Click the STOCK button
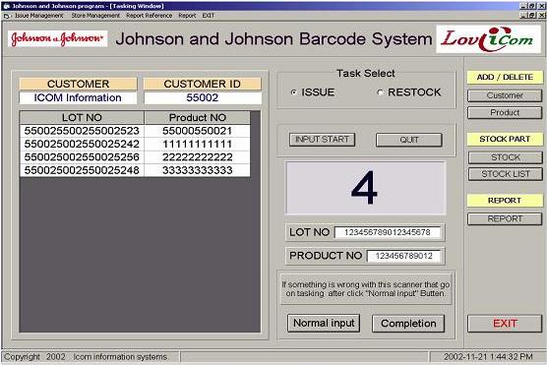Screen dimensions: 547x365 click(x=506, y=157)
